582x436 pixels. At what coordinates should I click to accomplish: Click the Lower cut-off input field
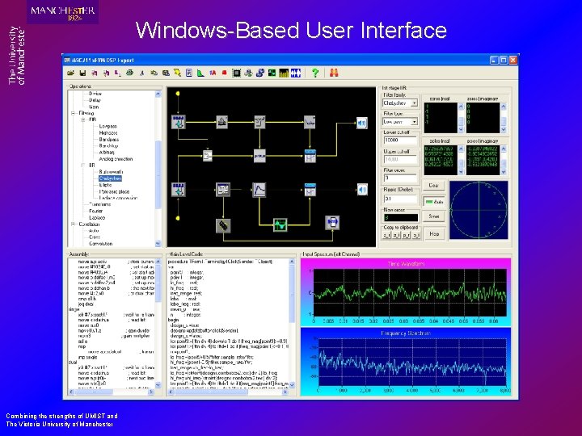tap(400, 140)
